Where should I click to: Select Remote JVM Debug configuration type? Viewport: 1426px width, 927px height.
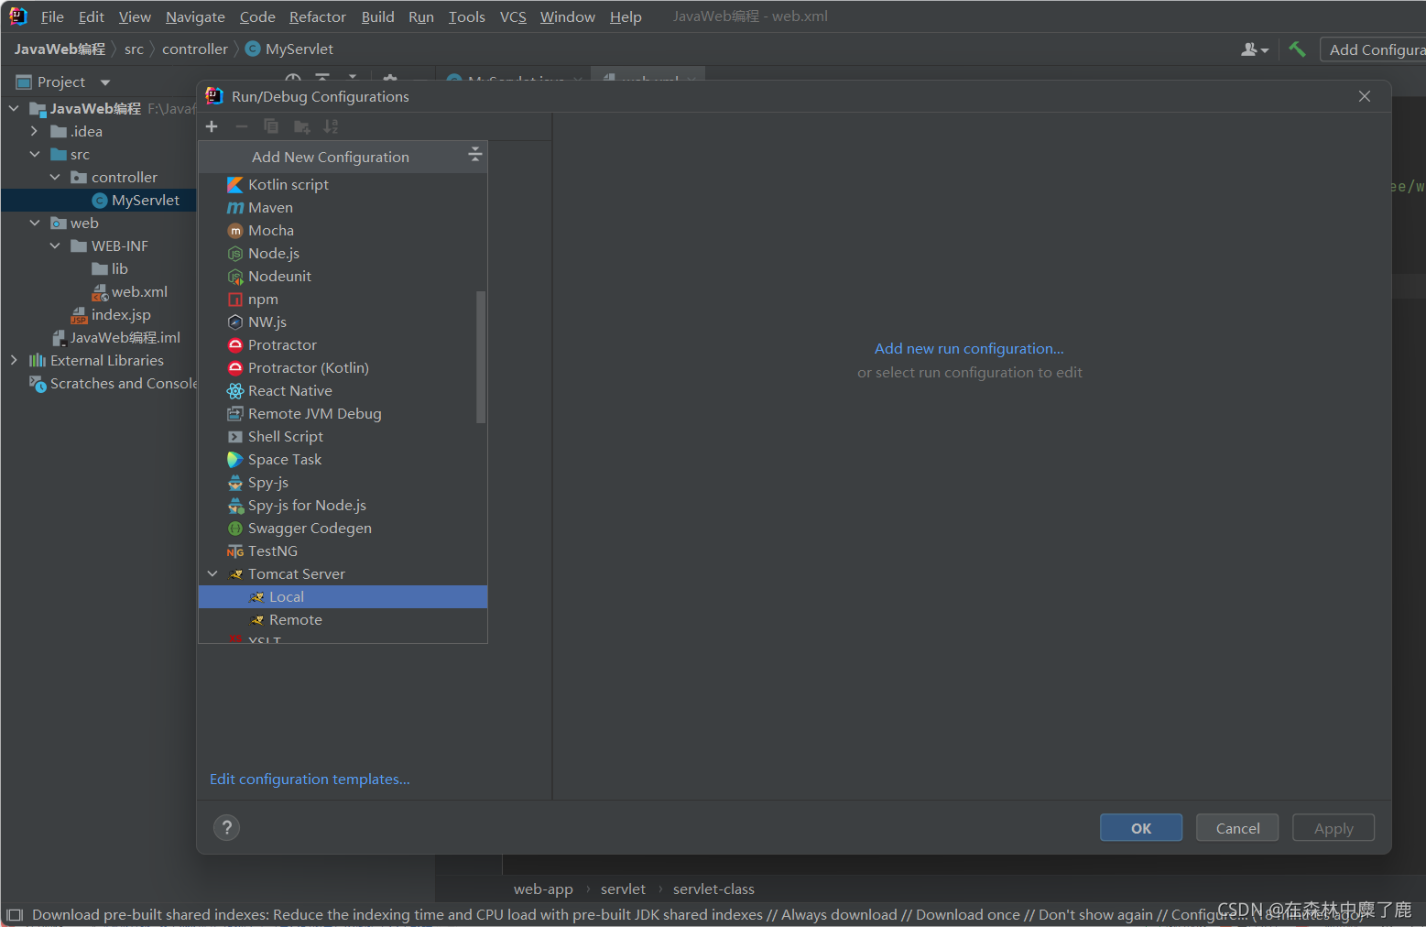pos(343,414)
